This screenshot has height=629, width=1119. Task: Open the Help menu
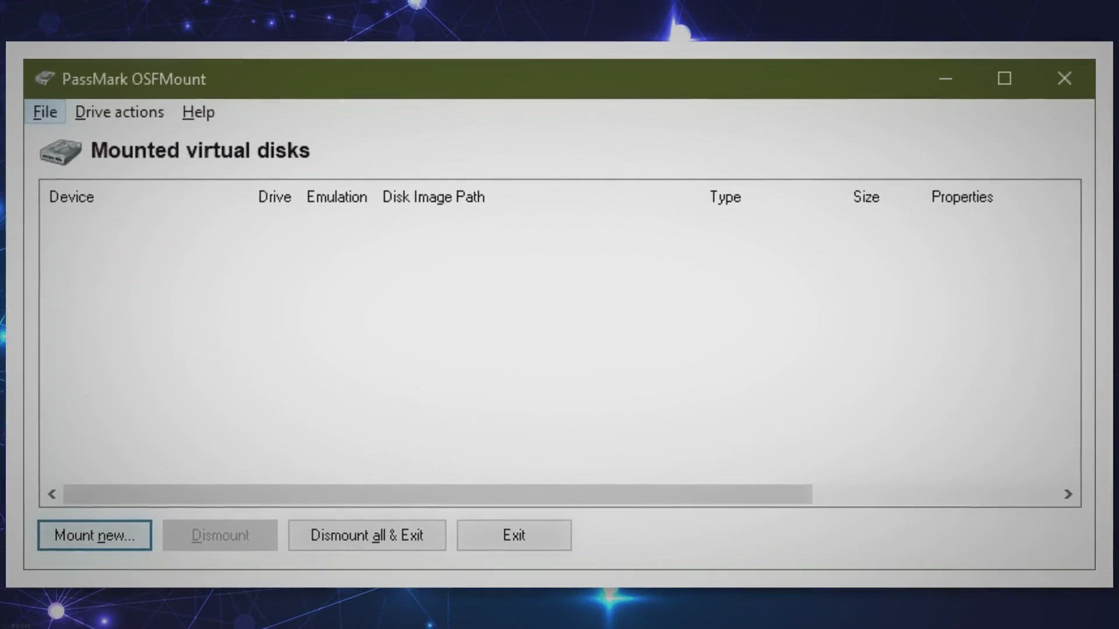pyautogui.click(x=198, y=112)
